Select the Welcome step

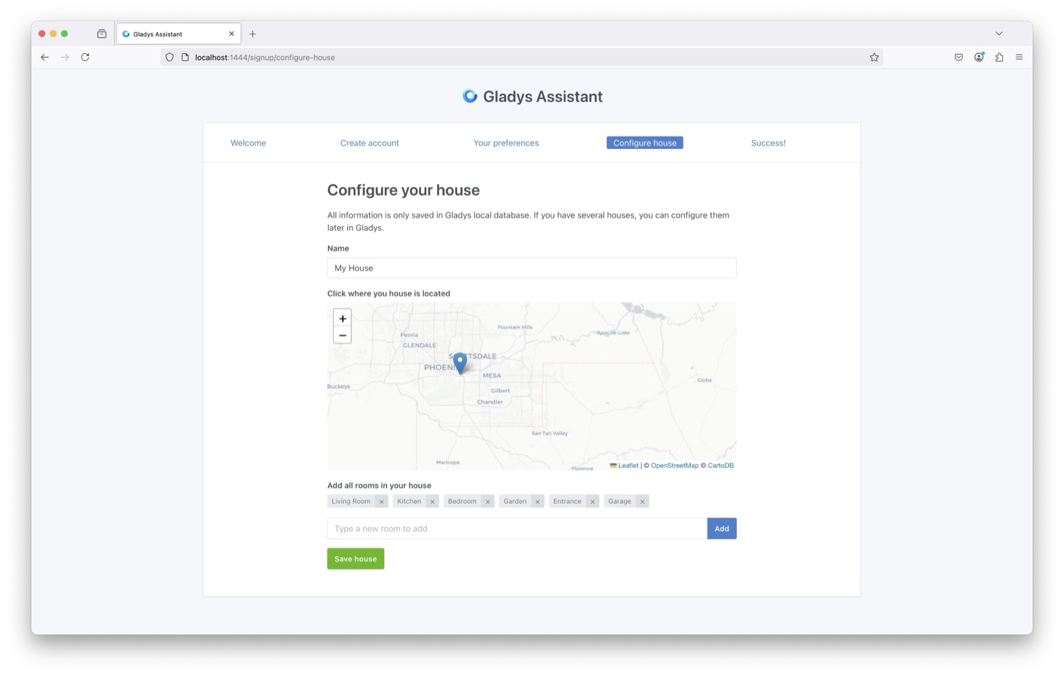tap(248, 142)
